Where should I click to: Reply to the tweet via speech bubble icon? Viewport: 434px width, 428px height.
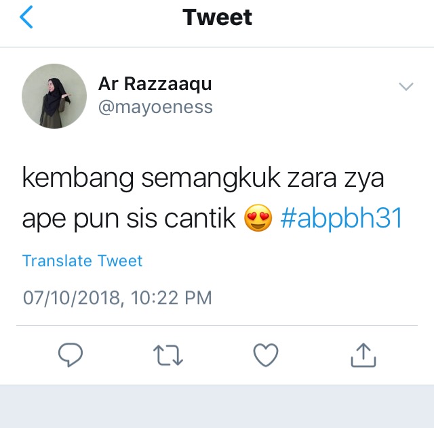[71, 355]
